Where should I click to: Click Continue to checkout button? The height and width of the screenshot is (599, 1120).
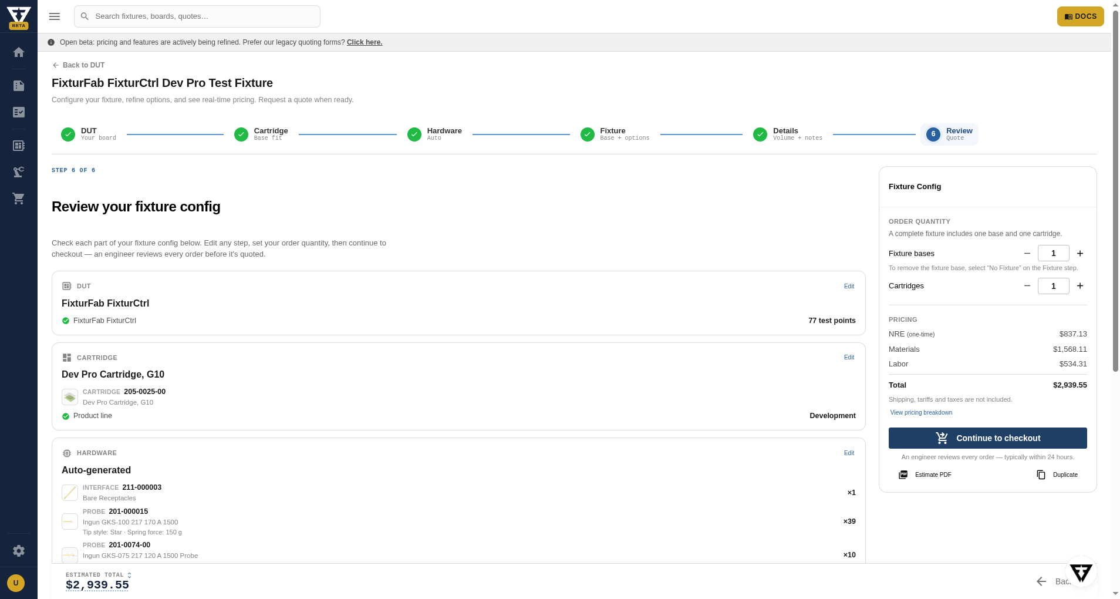[x=987, y=438]
